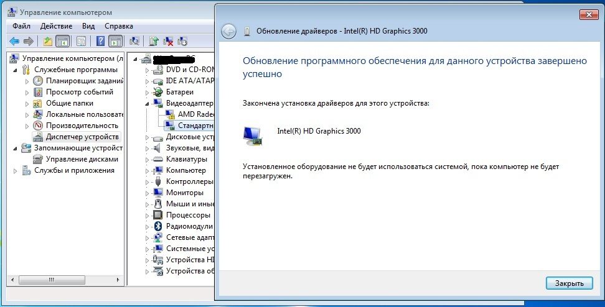605x307 pixels.
Task: Collapse the Видеоадаптеры device category
Action: point(148,103)
